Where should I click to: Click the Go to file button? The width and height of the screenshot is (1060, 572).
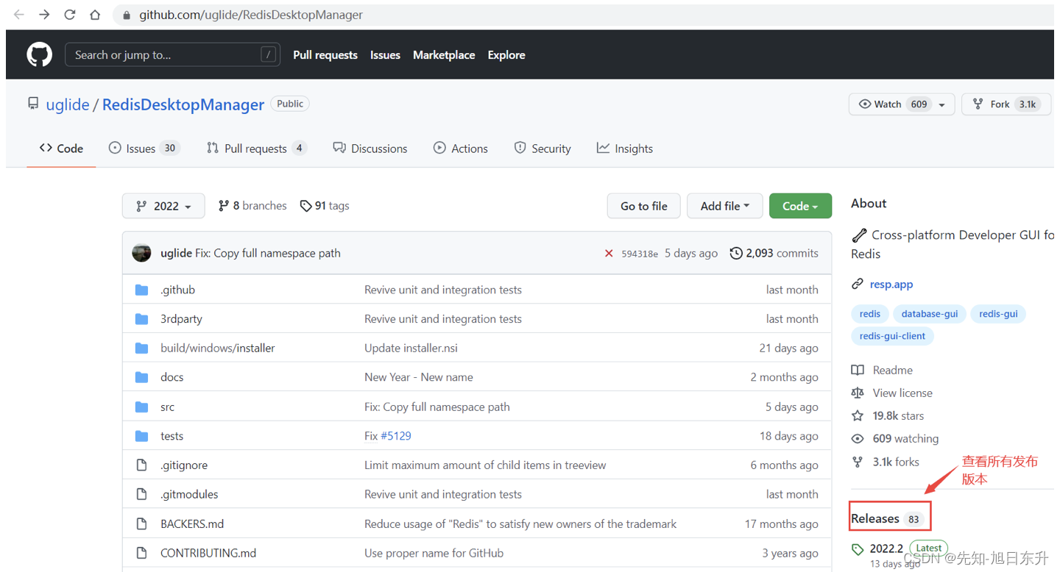(x=644, y=206)
